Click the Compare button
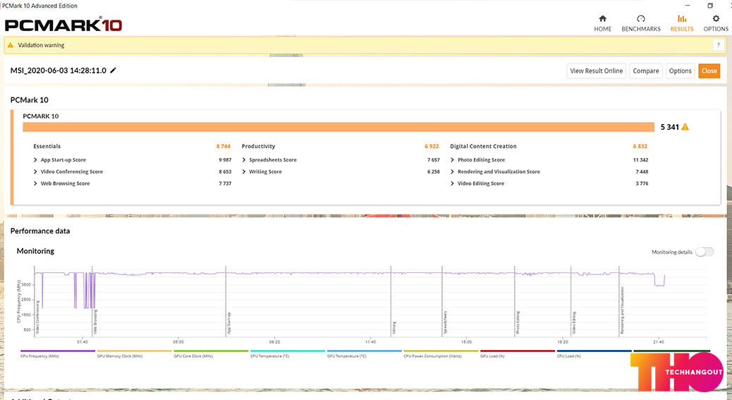 pos(646,71)
